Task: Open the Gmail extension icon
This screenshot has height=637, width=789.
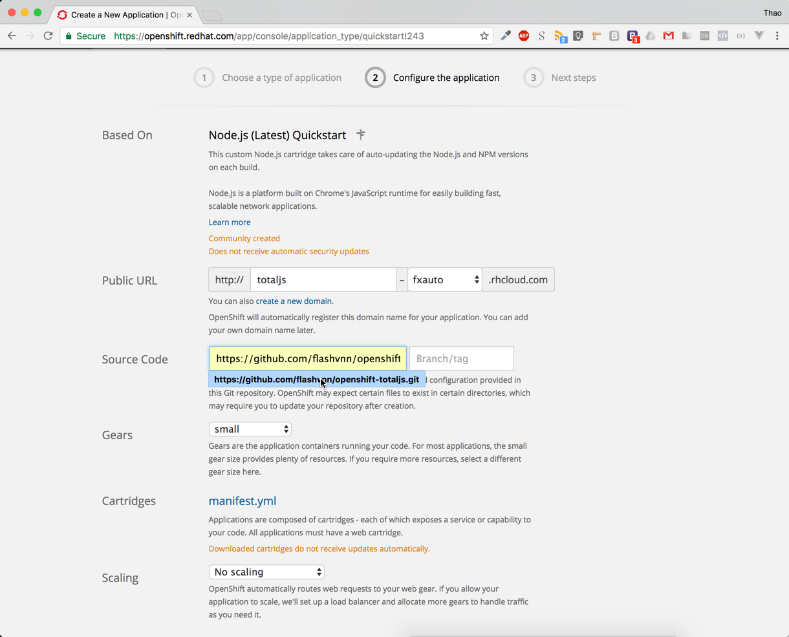Action: 669,36
